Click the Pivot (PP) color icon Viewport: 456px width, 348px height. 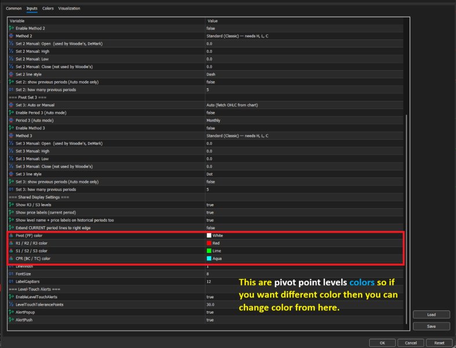click(x=11, y=235)
